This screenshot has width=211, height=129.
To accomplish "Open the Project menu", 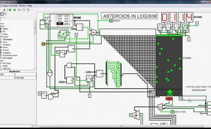I will [5, 6].
